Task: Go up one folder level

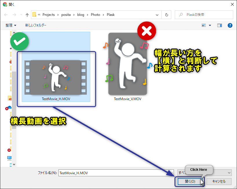Action: click(x=27, y=15)
